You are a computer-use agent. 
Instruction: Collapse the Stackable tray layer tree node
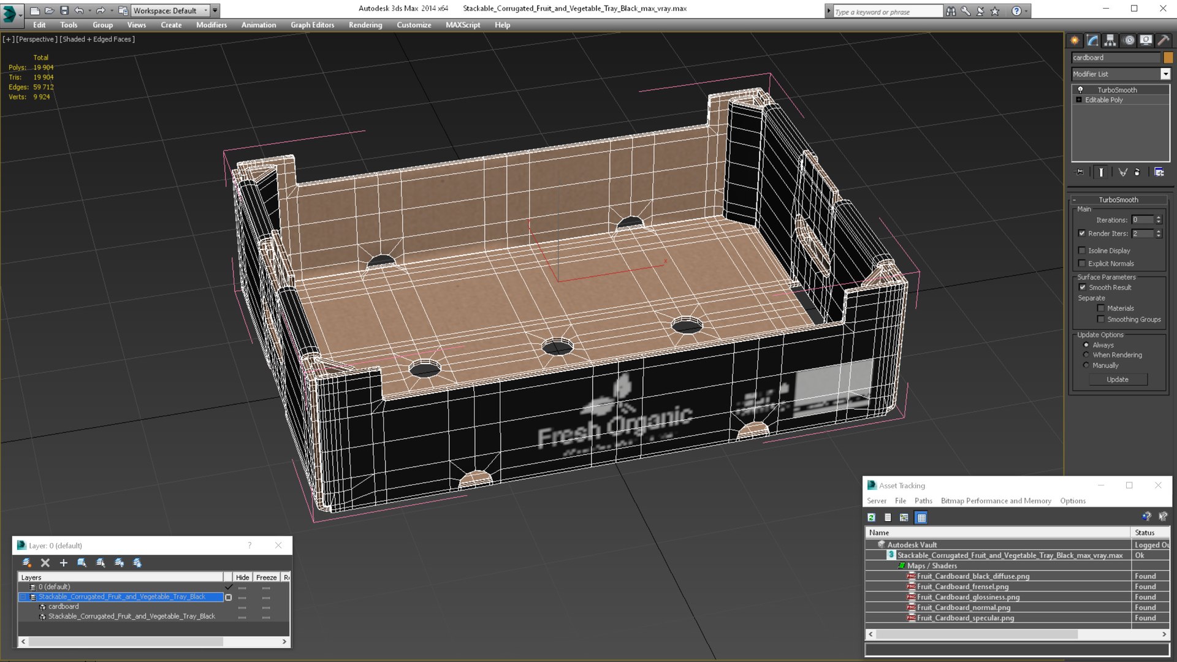click(x=23, y=597)
